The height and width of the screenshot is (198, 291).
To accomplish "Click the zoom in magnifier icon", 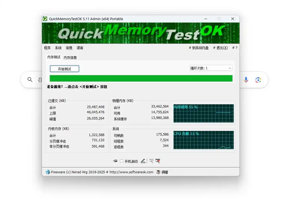I will click(x=158, y=161).
